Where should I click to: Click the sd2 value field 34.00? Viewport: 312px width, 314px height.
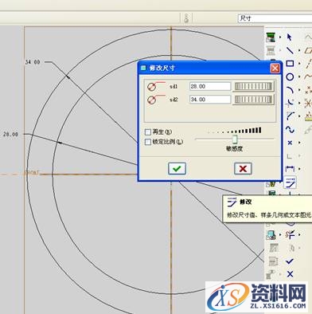(x=210, y=100)
